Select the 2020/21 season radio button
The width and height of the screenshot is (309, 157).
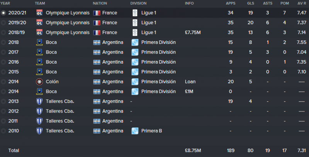(3, 13)
